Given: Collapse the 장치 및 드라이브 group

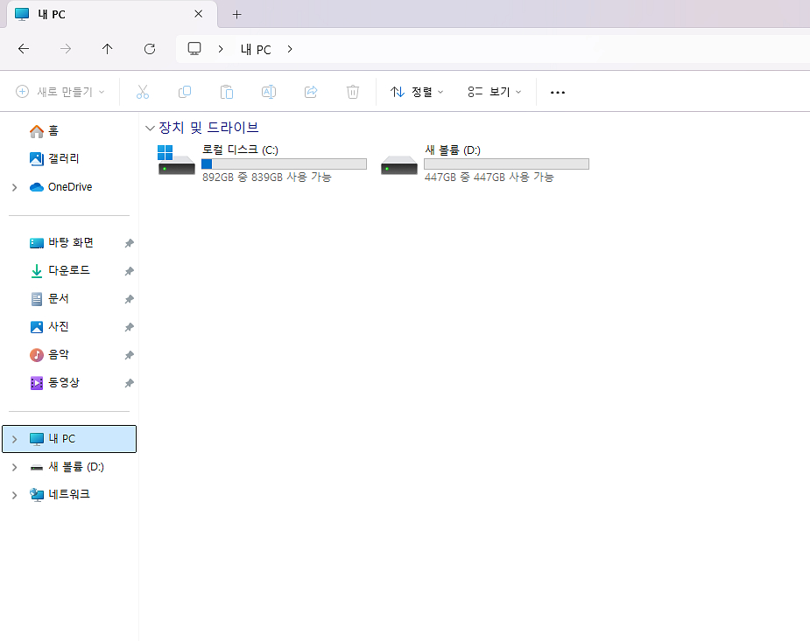Looking at the screenshot, I should point(150,128).
